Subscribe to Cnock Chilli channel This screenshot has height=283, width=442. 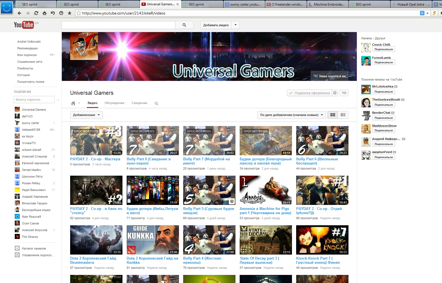pyautogui.click(x=384, y=49)
